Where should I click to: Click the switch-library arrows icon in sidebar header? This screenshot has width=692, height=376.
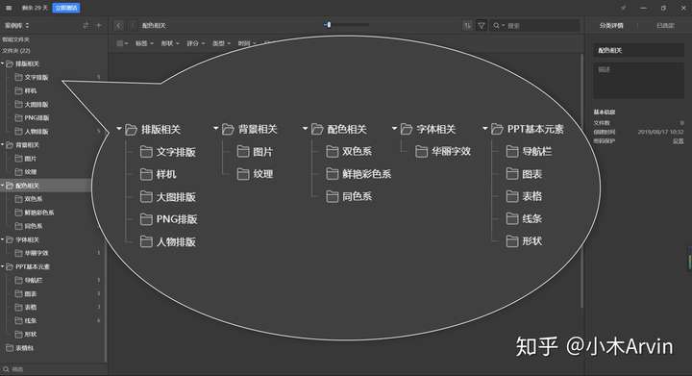pyautogui.click(x=86, y=26)
